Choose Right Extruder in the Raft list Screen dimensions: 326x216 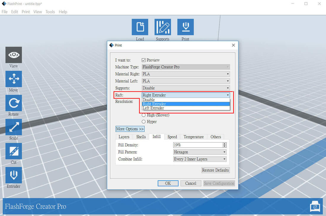point(186,104)
